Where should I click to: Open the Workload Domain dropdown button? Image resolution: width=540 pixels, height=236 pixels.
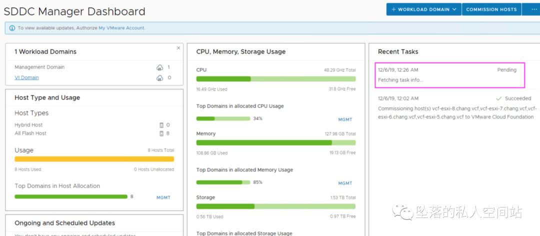click(423, 9)
